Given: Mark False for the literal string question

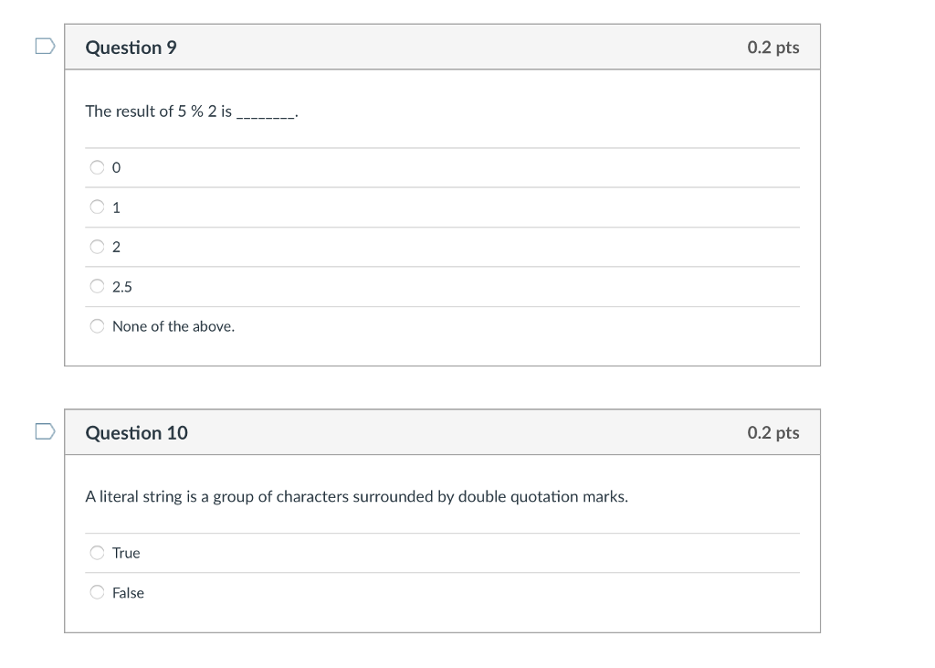Looking at the screenshot, I should pos(97,591).
